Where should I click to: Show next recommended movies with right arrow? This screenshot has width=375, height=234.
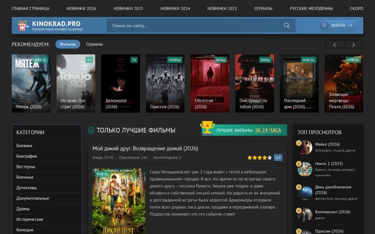tap(353, 44)
